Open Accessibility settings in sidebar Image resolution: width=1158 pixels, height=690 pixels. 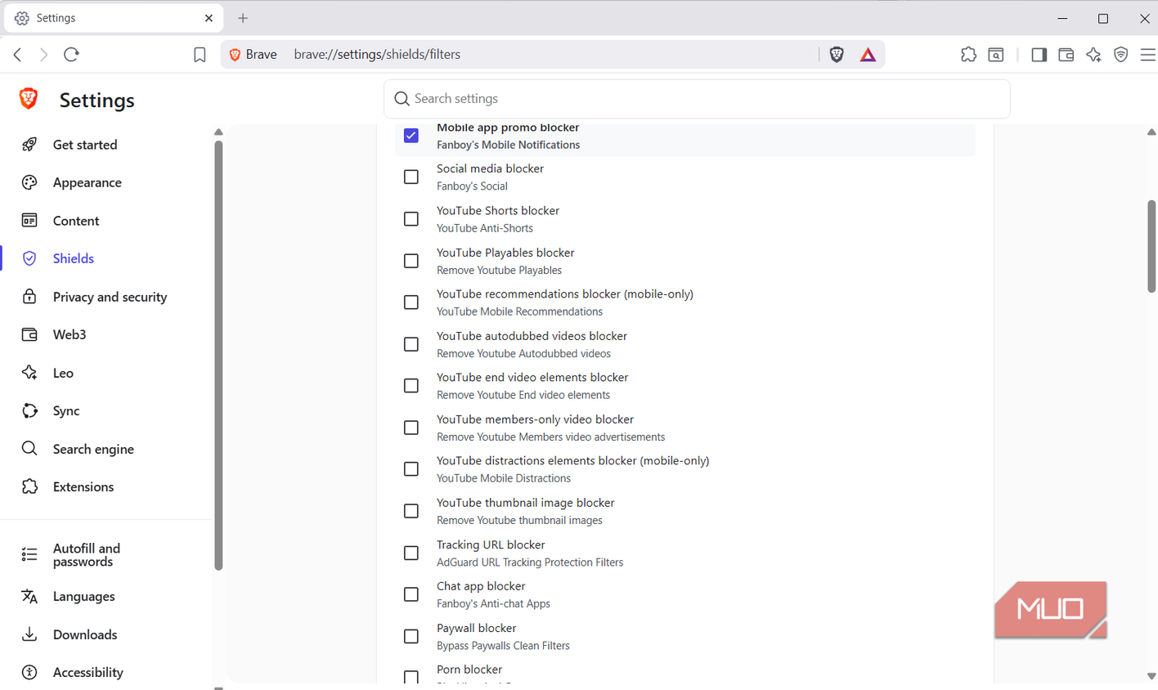tap(88, 672)
